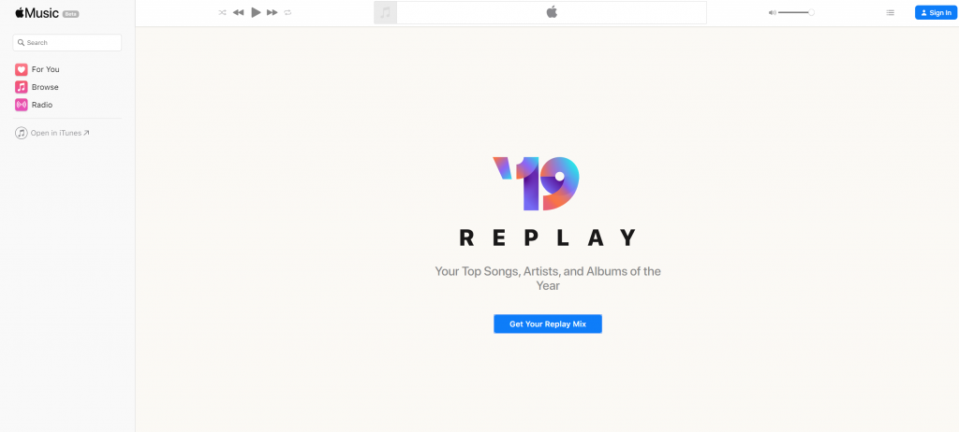Click the music note album artwork placeholder

385,12
